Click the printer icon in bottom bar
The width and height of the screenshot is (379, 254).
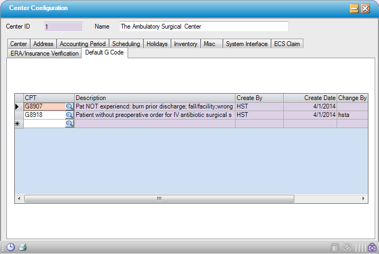[x=23, y=247]
